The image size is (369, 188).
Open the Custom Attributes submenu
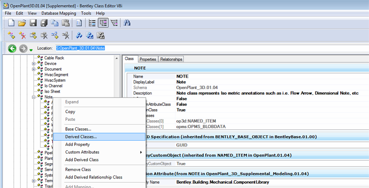click(x=99, y=152)
